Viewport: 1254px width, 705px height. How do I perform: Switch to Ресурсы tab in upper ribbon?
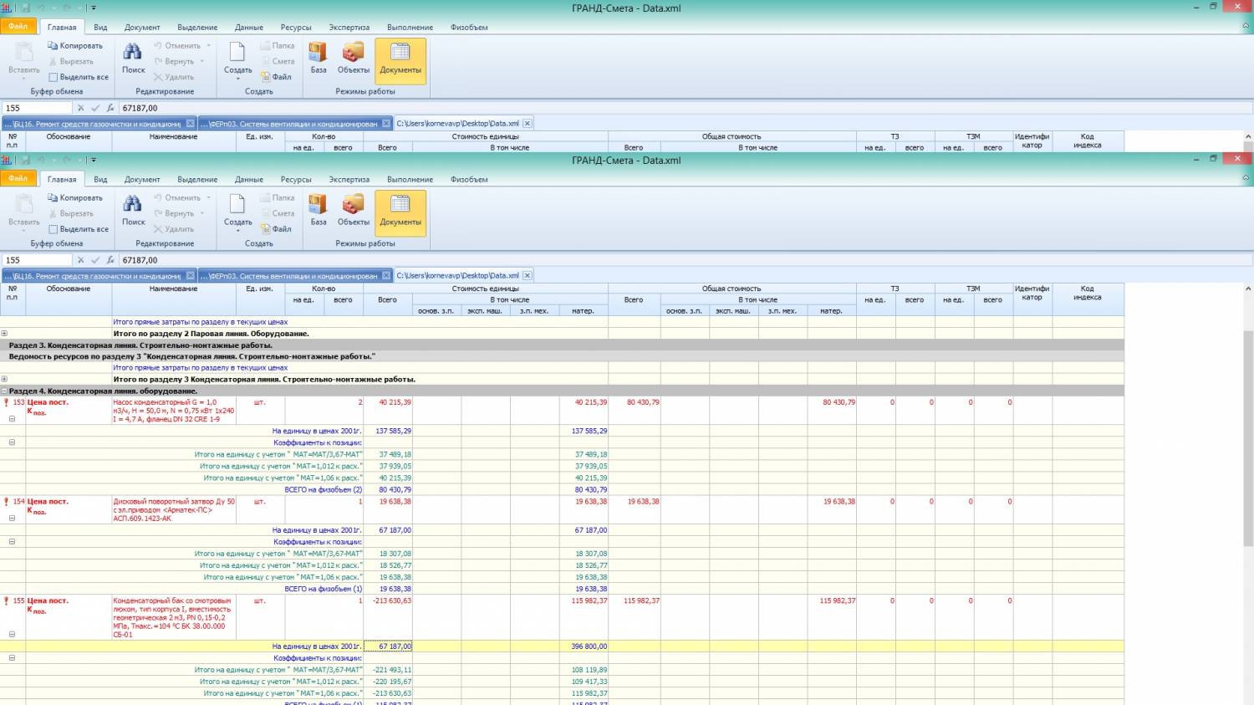coord(295,27)
